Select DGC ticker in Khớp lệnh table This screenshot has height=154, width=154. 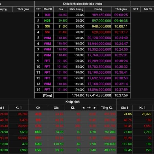point(38,132)
